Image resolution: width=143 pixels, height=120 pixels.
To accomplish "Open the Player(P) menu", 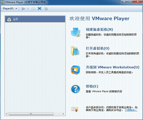I will click(x=8, y=9).
